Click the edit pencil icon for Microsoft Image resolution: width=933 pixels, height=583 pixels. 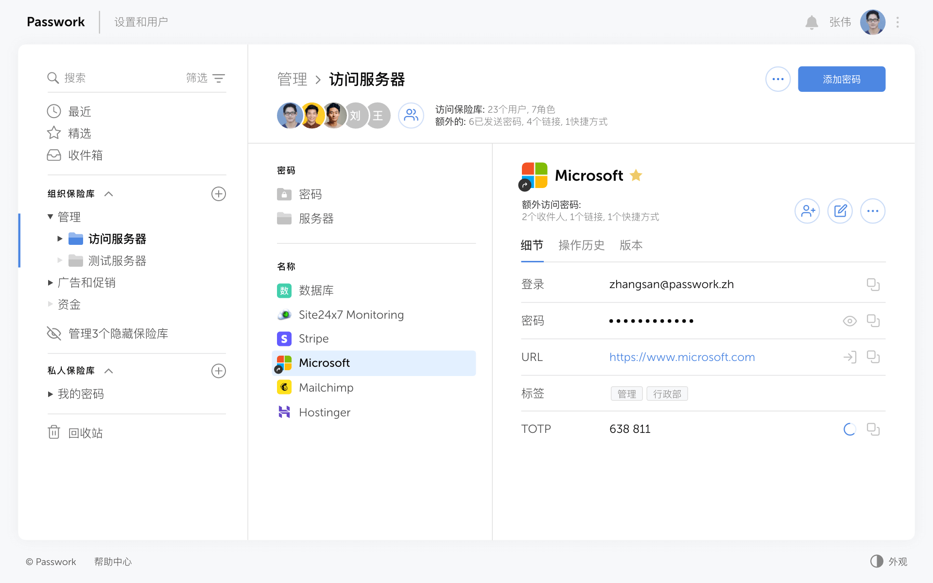840,211
